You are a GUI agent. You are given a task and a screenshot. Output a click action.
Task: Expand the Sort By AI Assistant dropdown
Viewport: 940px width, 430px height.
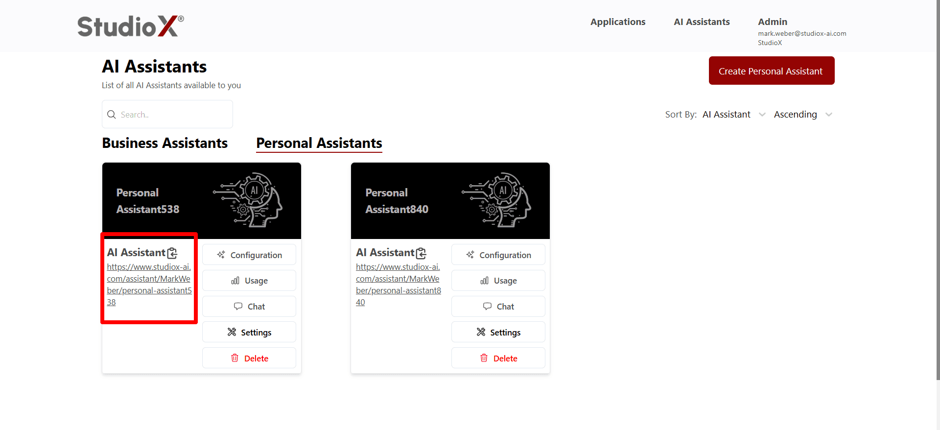pyautogui.click(x=733, y=115)
